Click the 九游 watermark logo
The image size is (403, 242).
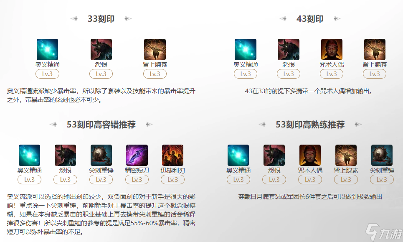pos(384,232)
